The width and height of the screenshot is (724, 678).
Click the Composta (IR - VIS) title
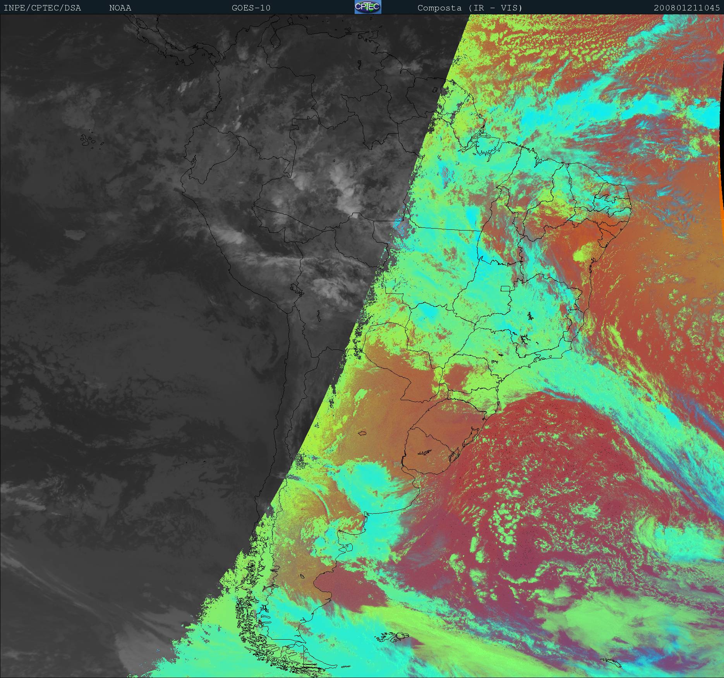(x=470, y=8)
